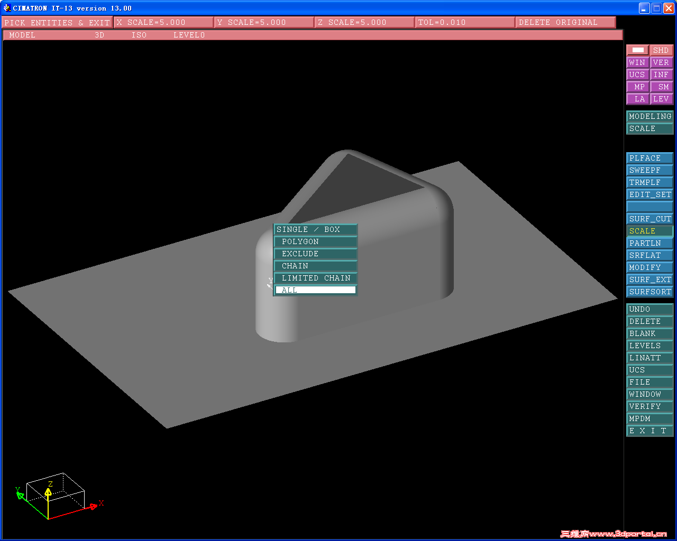Edit the TOL=0.010 tolerance field

click(465, 22)
